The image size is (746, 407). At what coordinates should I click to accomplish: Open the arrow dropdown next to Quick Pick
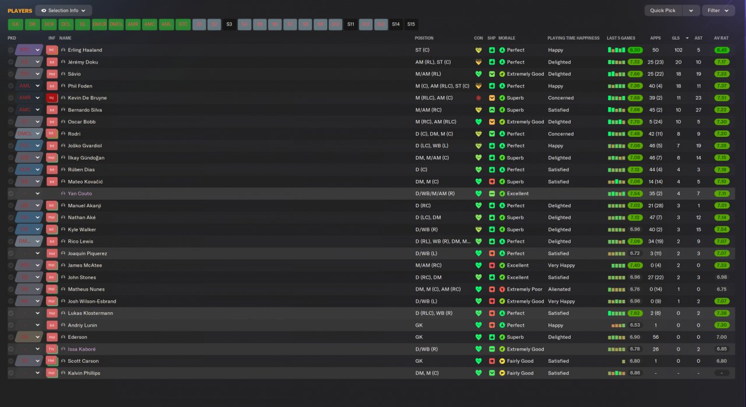[x=691, y=10]
